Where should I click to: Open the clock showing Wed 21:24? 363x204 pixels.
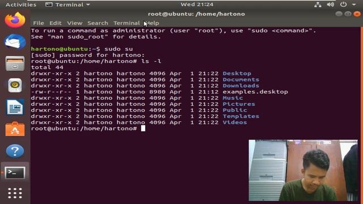pos(197,5)
